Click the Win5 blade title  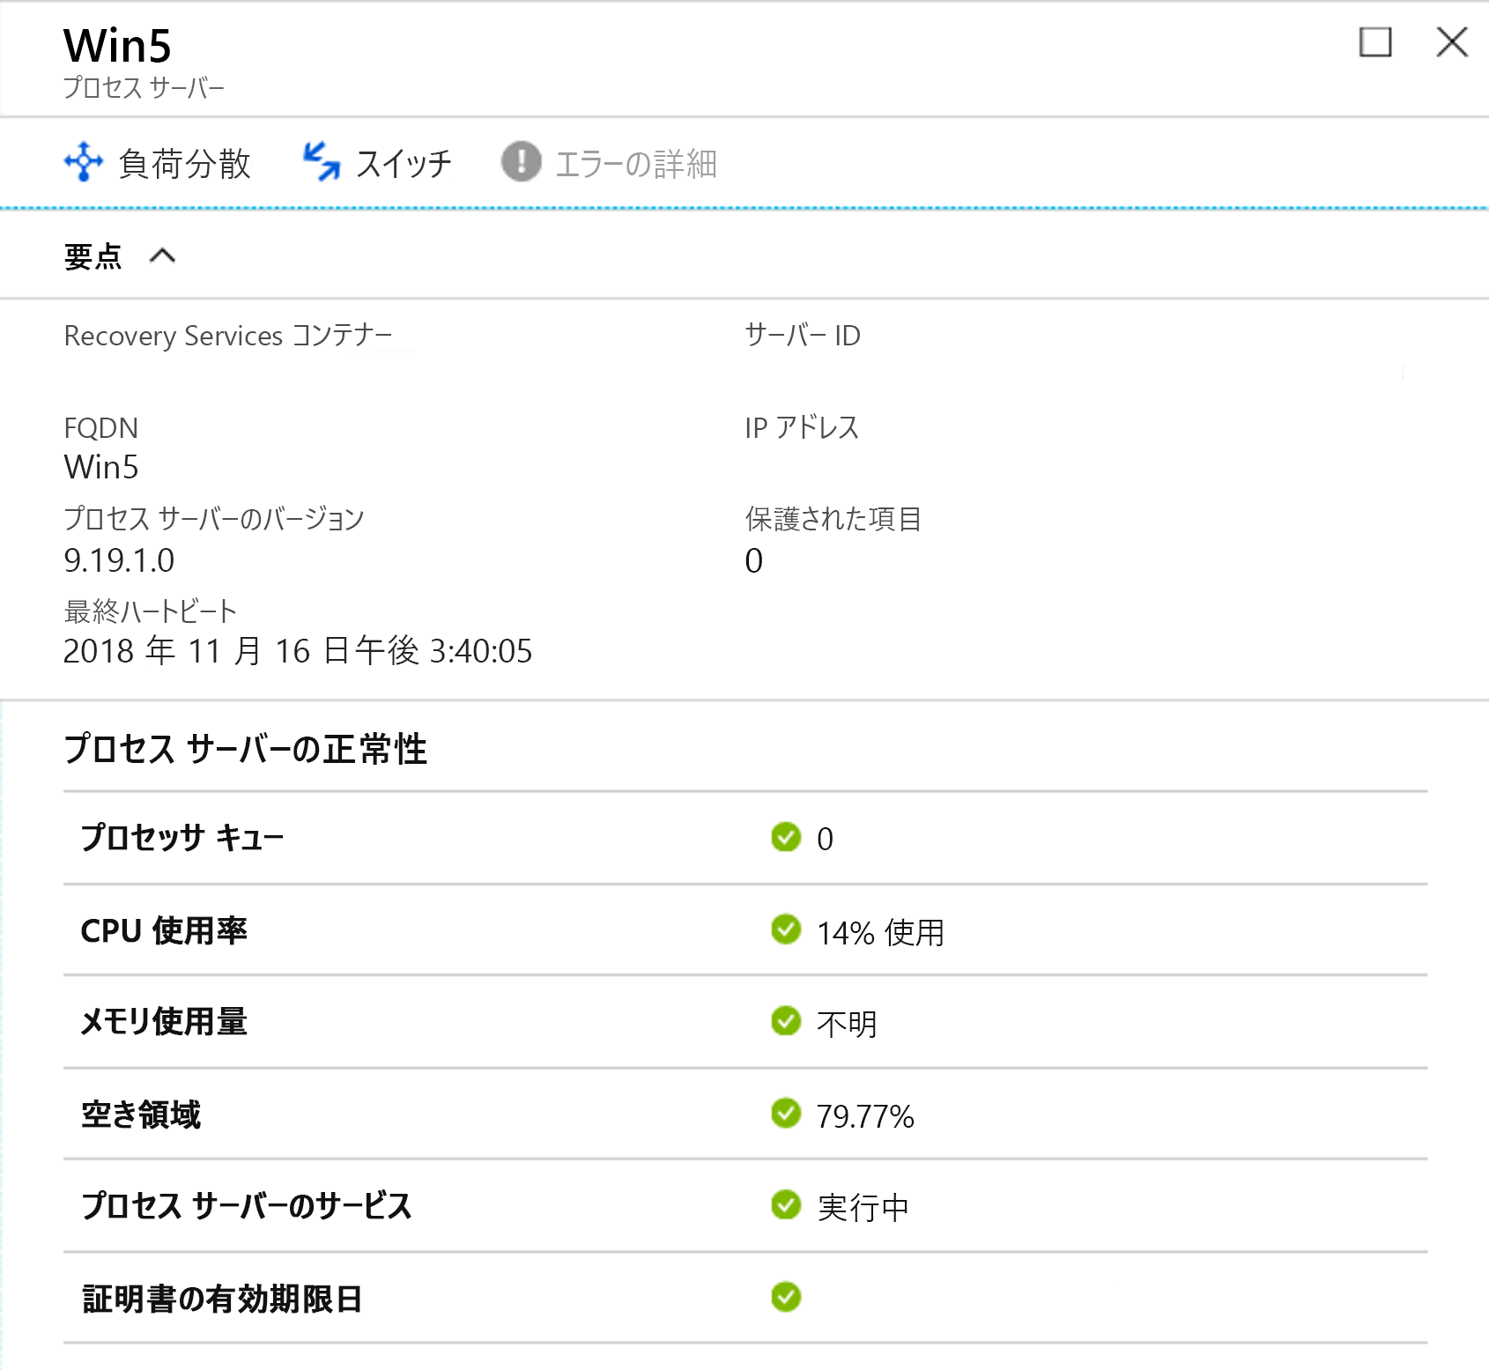117,46
